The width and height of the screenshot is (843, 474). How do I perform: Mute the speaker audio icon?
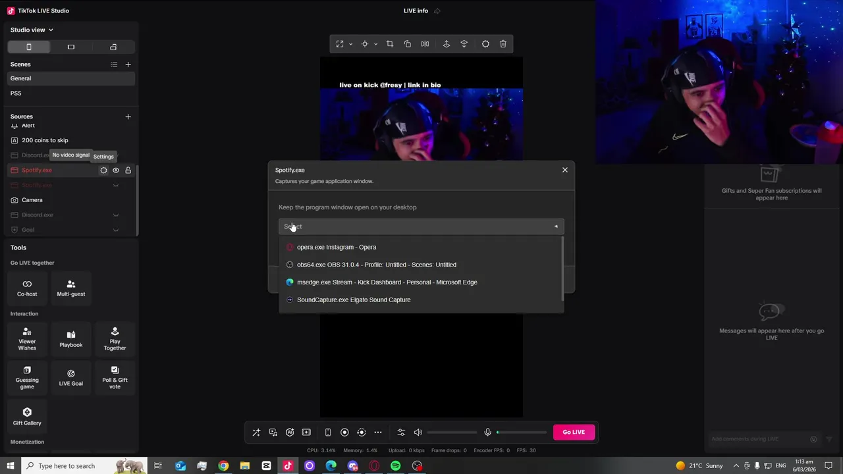418,433
